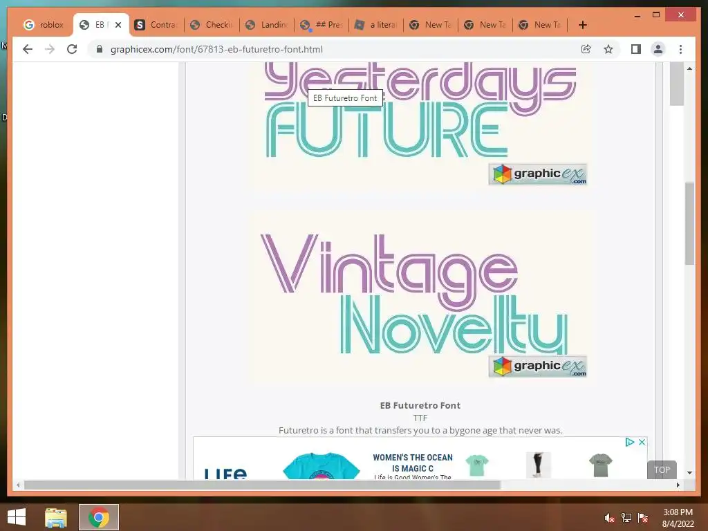
Task: Click the mint green t-shirt ad thumbnail
Action: 477,465
